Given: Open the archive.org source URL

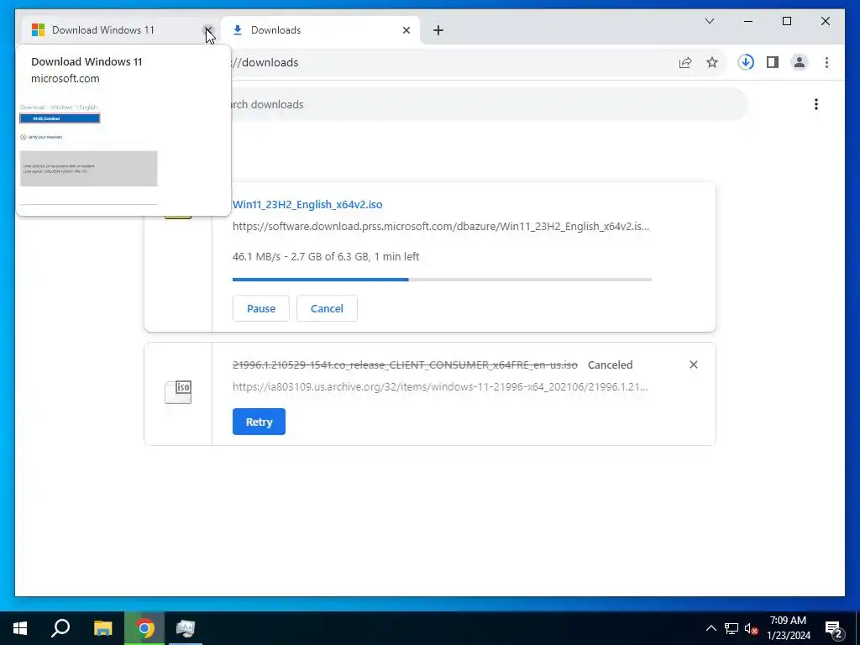Looking at the screenshot, I should [x=440, y=386].
